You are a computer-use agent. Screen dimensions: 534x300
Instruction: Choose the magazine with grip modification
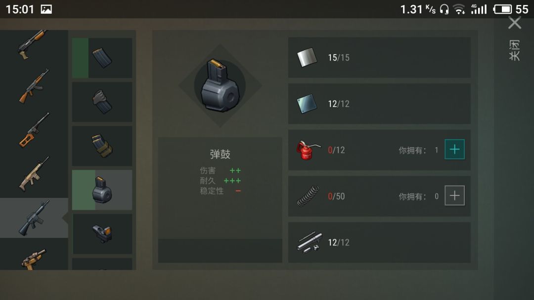point(102,102)
